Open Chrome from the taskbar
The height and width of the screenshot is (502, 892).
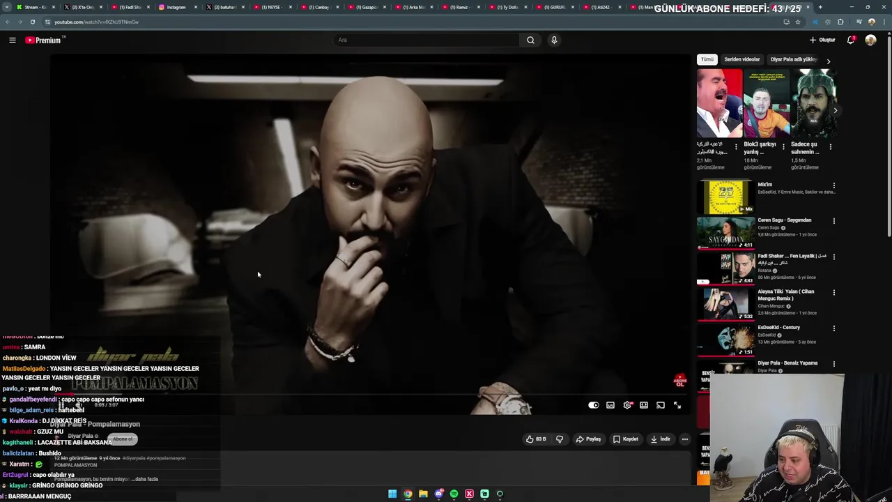point(408,494)
